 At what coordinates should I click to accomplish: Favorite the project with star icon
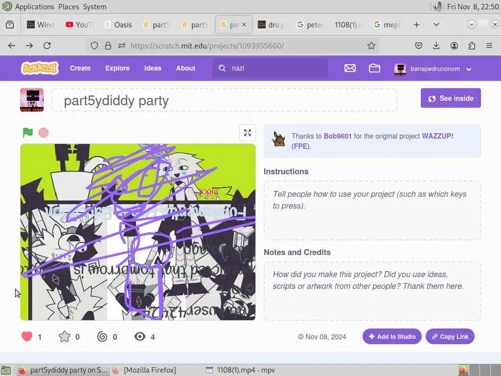click(x=65, y=337)
